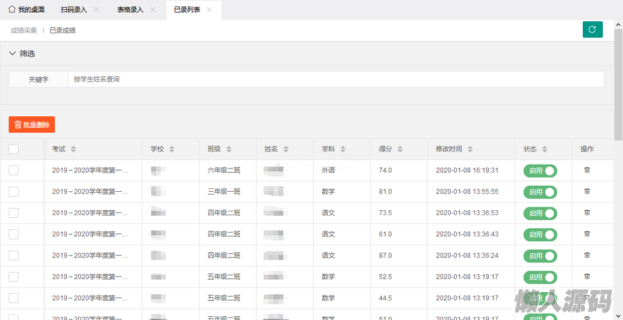This screenshot has height=320, width=623.
Task: Click the 批量删除 button
Action: pyautogui.click(x=32, y=124)
